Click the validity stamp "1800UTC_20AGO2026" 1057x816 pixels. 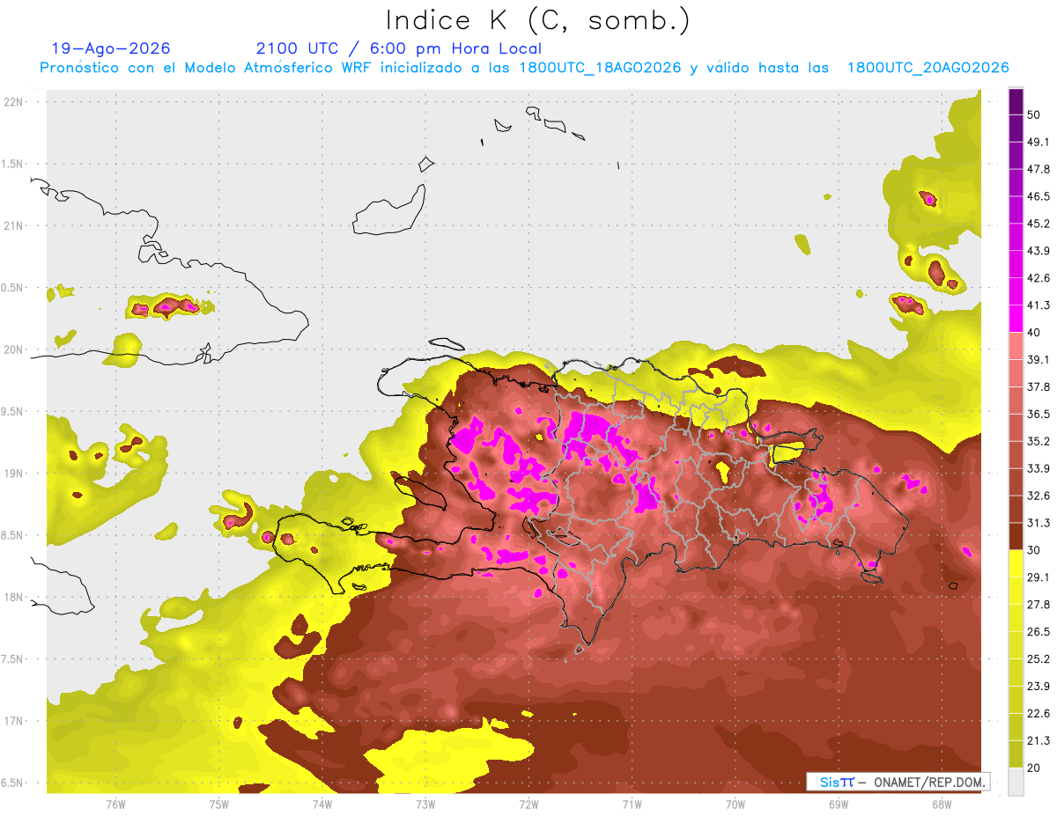[928, 68]
